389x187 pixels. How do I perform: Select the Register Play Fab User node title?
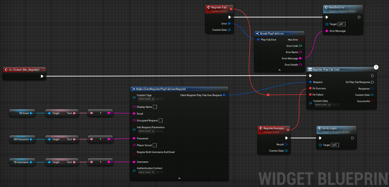326,70
